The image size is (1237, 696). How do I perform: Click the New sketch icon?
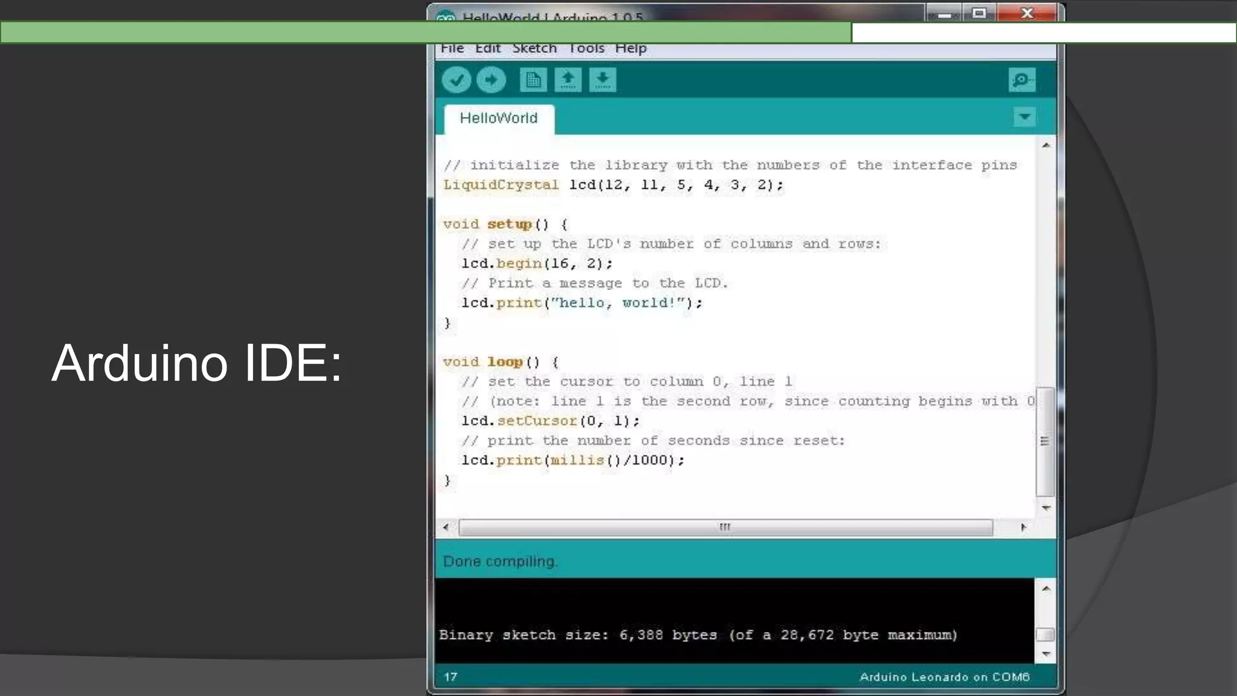tap(533, 80)
